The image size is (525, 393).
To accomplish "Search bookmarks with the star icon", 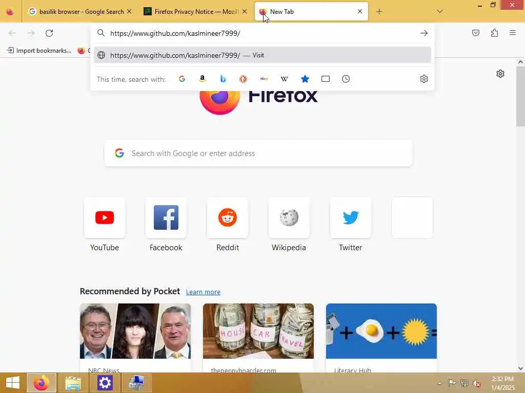I will click(x=305, y=79).
